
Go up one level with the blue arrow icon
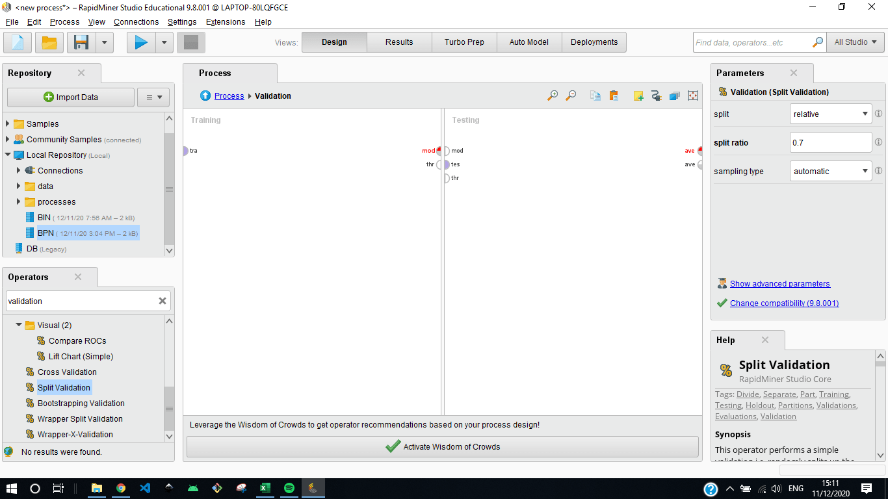coord(205,96)
